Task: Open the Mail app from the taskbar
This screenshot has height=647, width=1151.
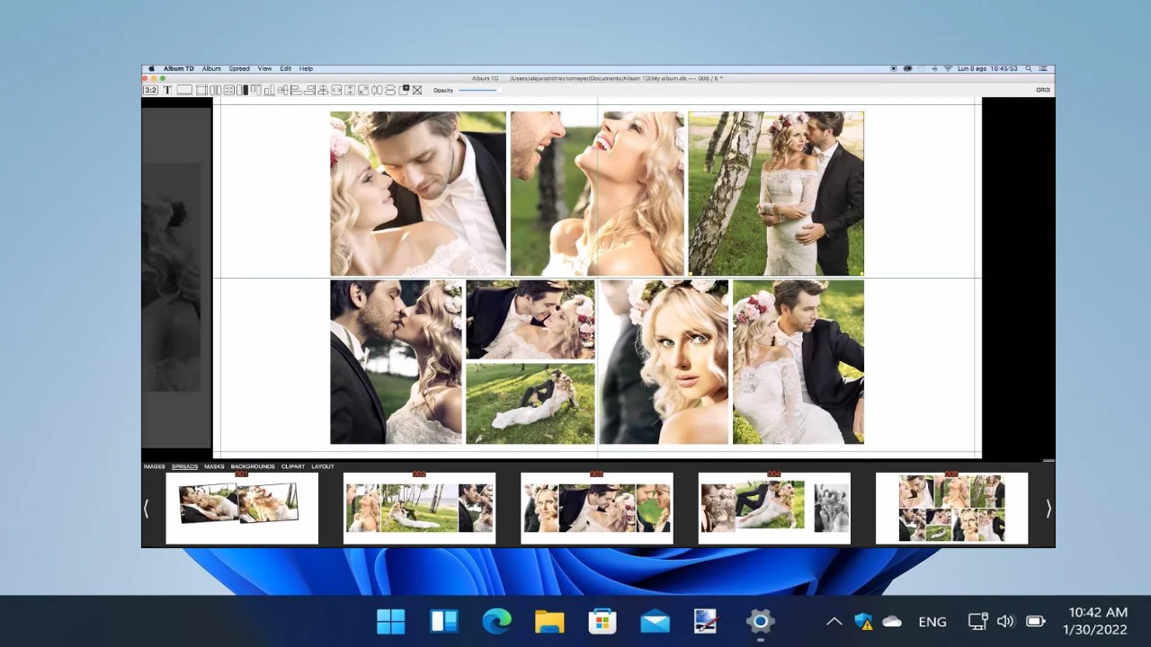Action: tap(655, 621)
